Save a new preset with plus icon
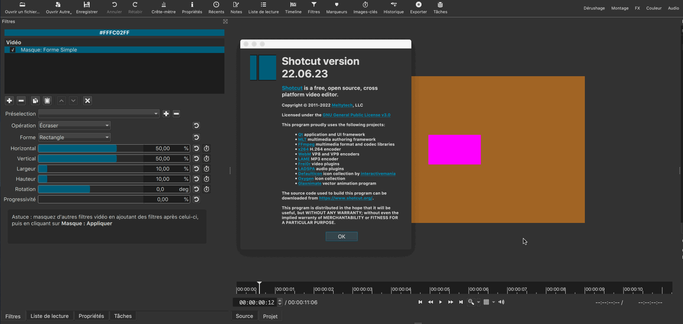The height and width of the screenshot is (324, 683). click(x=166, y=114)
